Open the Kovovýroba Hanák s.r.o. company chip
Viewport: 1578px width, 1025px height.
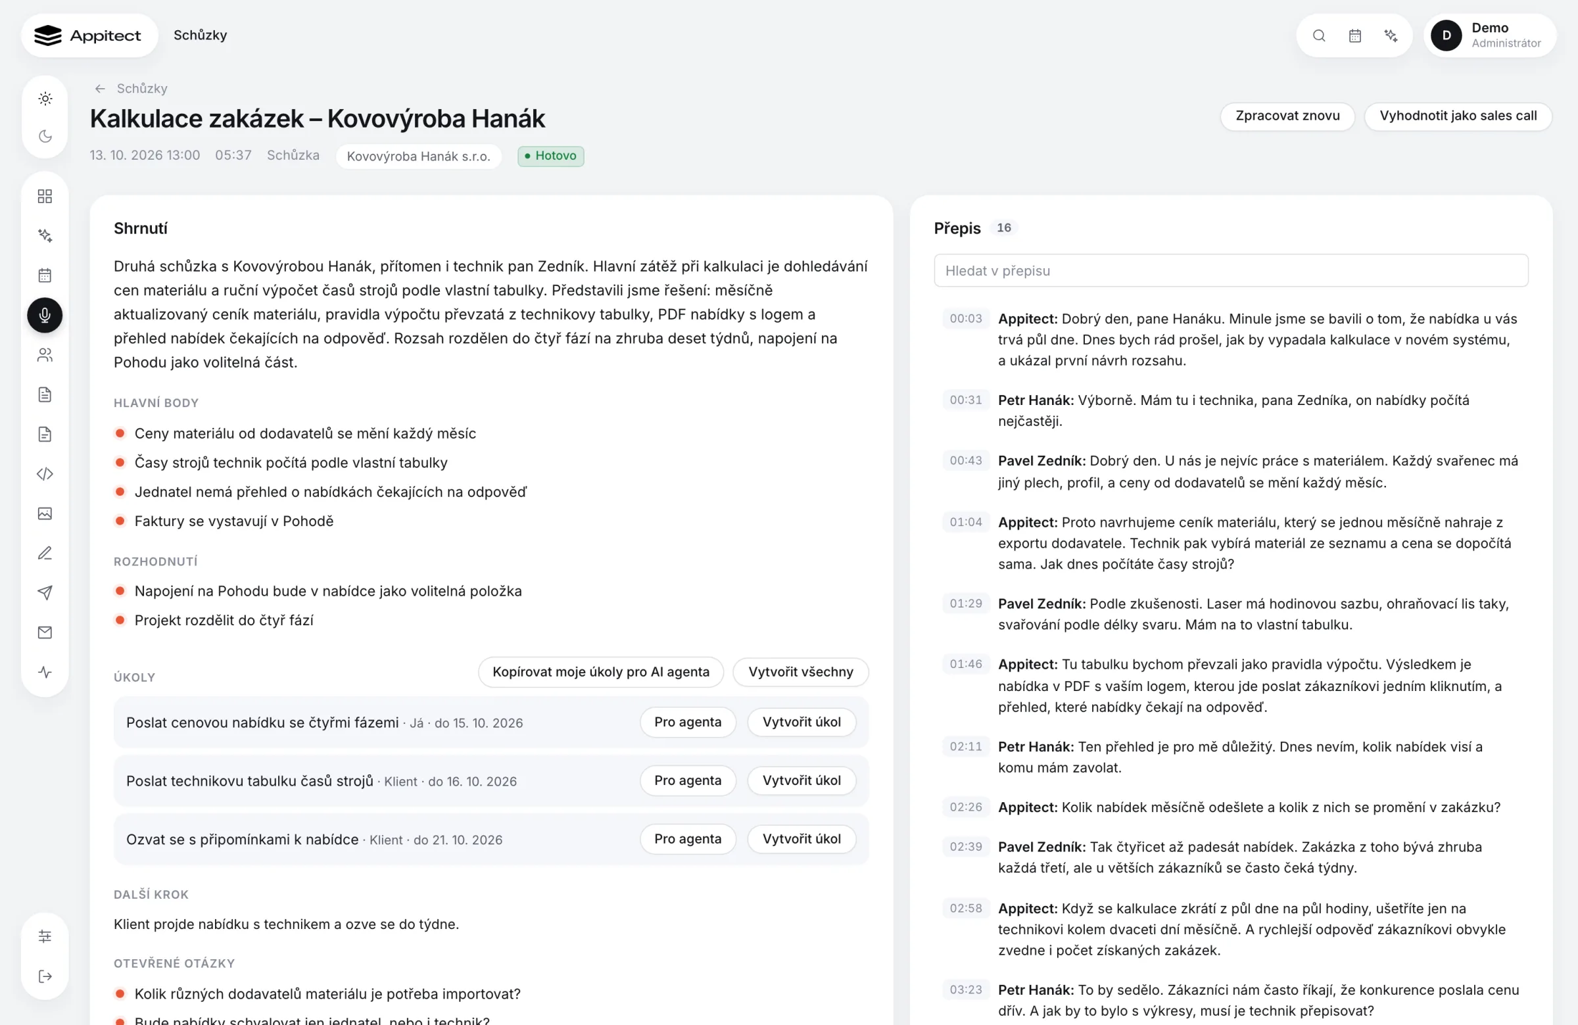[x=418, y=156]
